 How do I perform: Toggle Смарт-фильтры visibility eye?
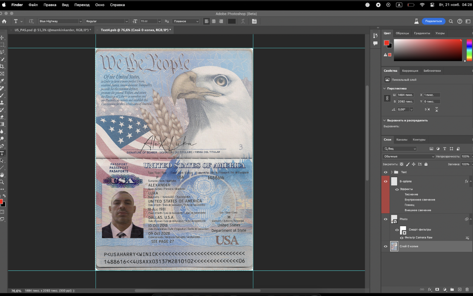coord(397,230)
